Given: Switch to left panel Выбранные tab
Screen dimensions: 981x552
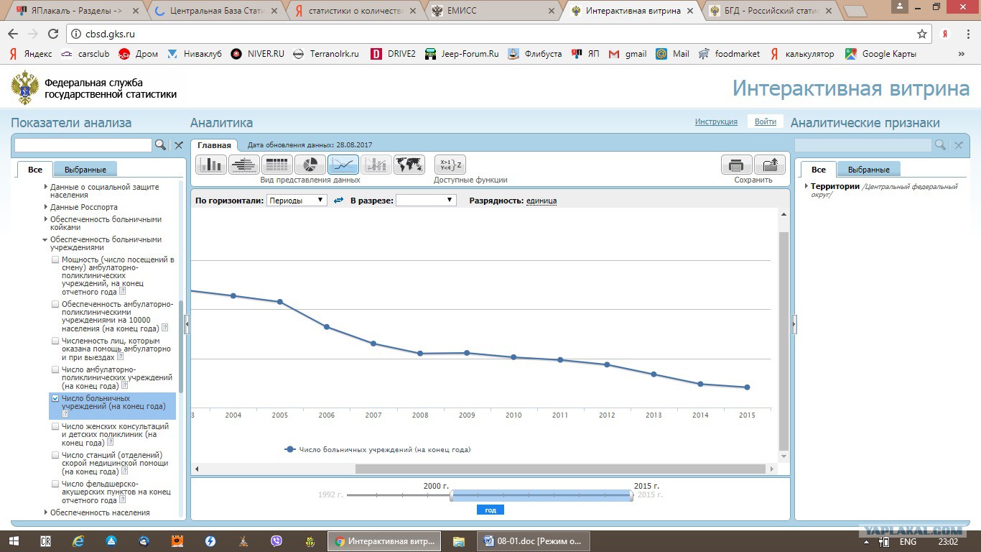Looking at the screenshot, I should 85,170.
